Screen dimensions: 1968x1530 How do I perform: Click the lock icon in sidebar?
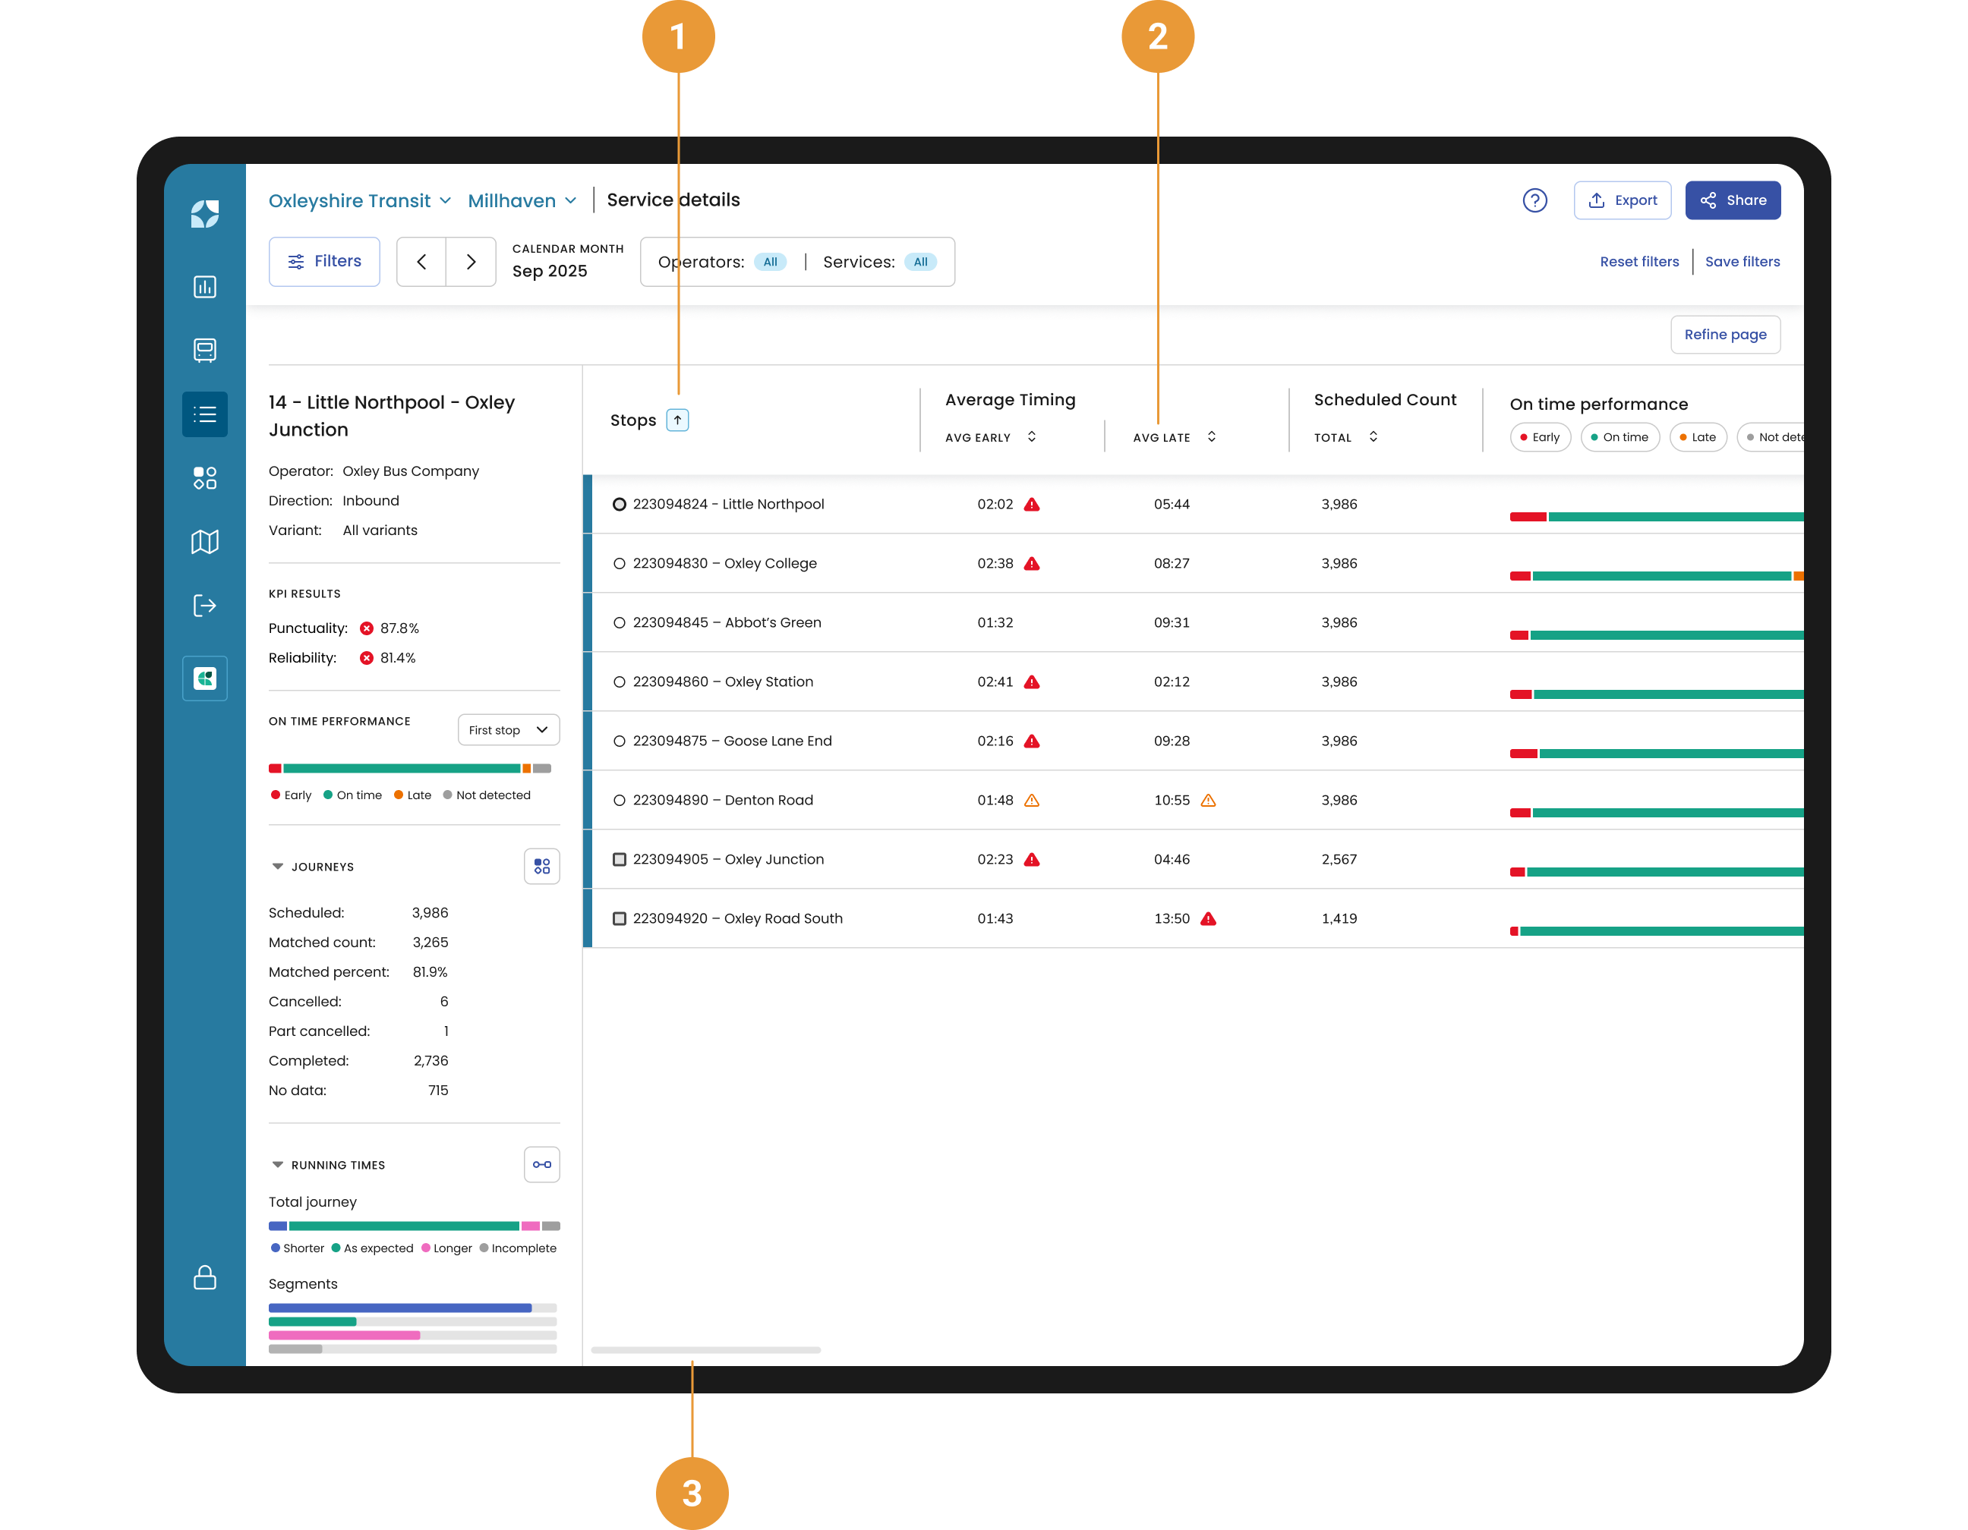click(204, 1277)
